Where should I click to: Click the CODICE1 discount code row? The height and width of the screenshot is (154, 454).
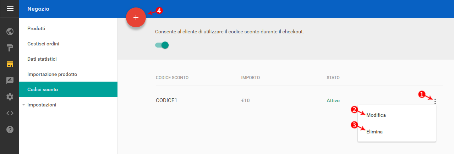(166, 100)
